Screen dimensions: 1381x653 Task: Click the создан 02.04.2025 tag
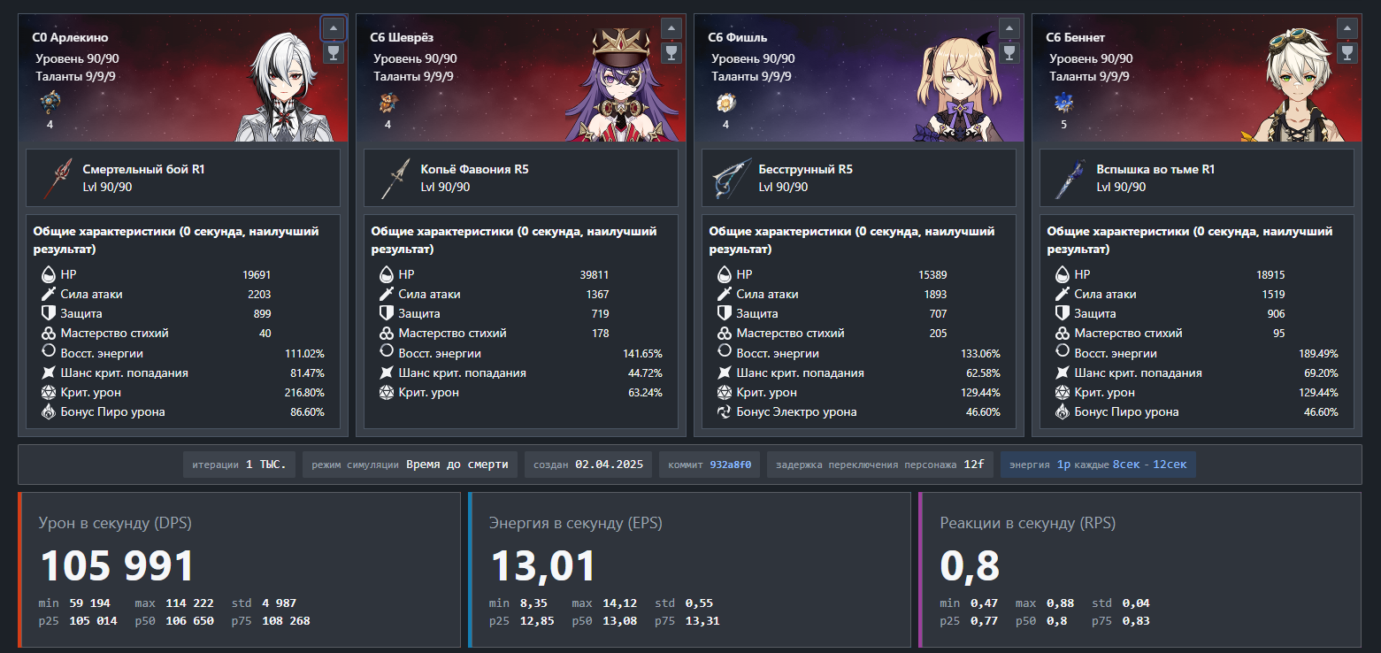(588, 465)
